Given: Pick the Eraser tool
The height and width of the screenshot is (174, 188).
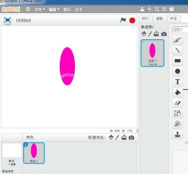Looking at the screenshot, I should point(178,103).
